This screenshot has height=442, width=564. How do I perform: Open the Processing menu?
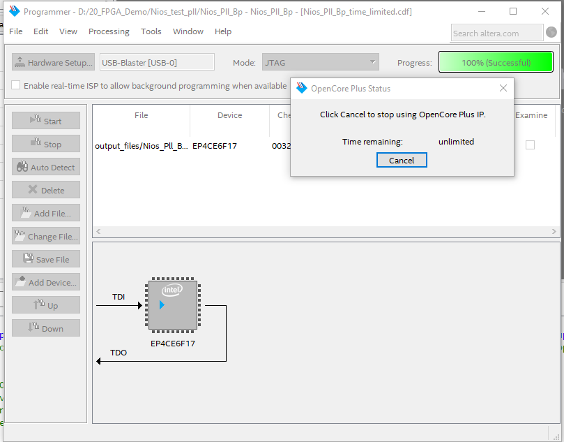tap(109, 31)
